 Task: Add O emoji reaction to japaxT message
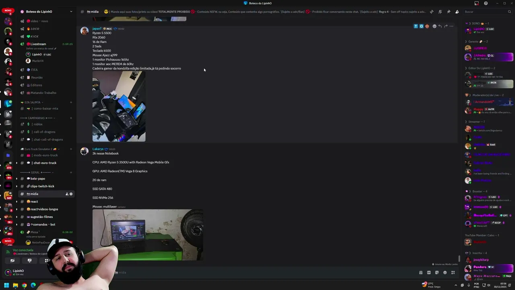[421, 26]
